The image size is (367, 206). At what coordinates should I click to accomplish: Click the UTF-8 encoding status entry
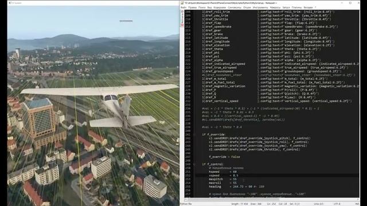(x=337, y=204)
